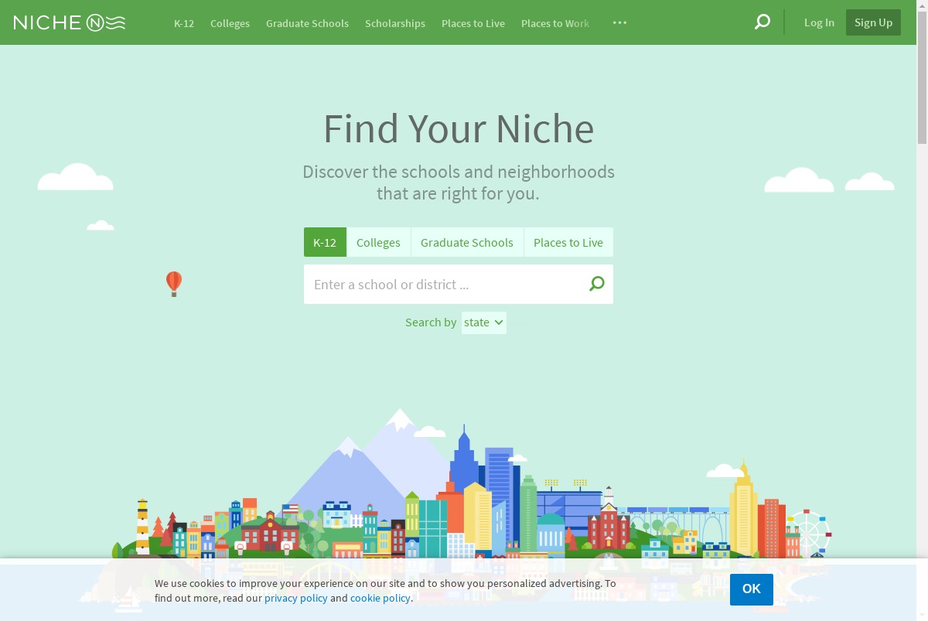Viewport: 928px width, 621px height.
Task: Click the 'Search by' label text
Action: pos(431,322)
